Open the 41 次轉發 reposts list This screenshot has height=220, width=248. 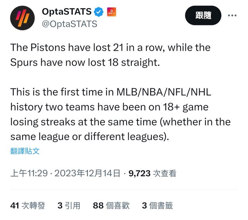[x=28, y=206]
